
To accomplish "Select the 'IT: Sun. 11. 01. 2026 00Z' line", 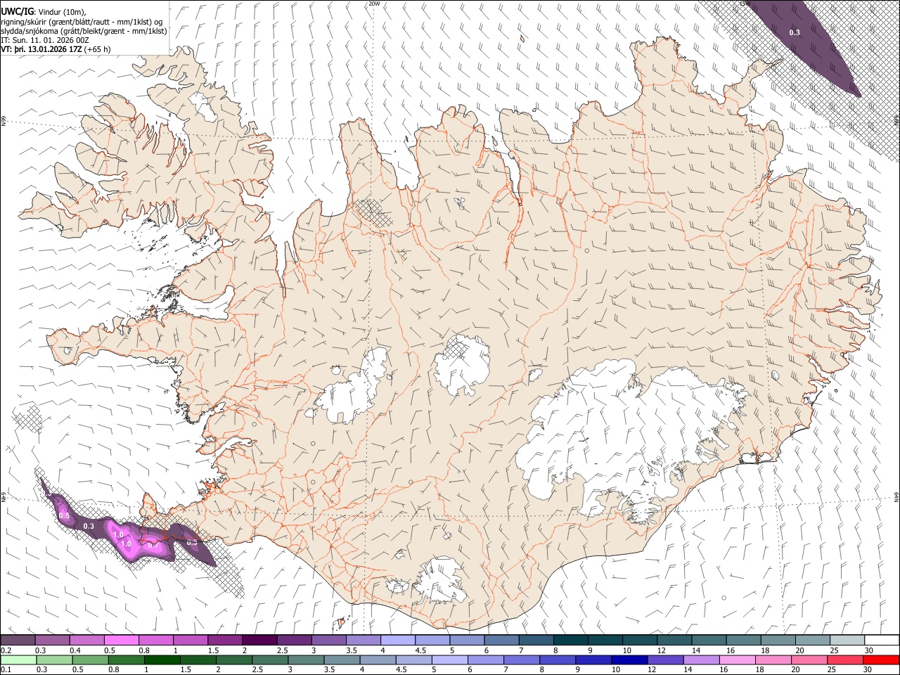I will tap(45, 41).
